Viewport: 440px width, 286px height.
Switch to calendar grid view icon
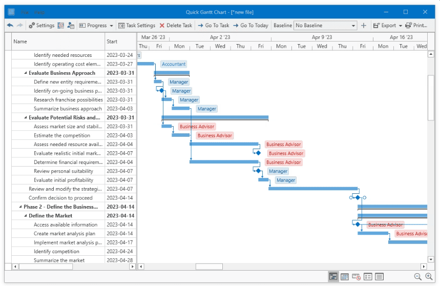345,277
